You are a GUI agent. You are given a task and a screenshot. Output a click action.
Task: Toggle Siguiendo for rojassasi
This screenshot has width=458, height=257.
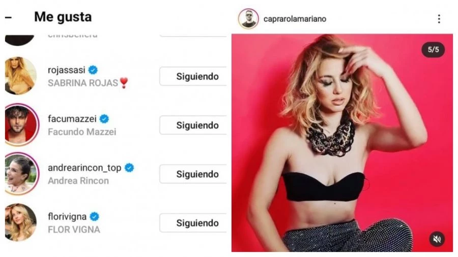tap(193, 76)
